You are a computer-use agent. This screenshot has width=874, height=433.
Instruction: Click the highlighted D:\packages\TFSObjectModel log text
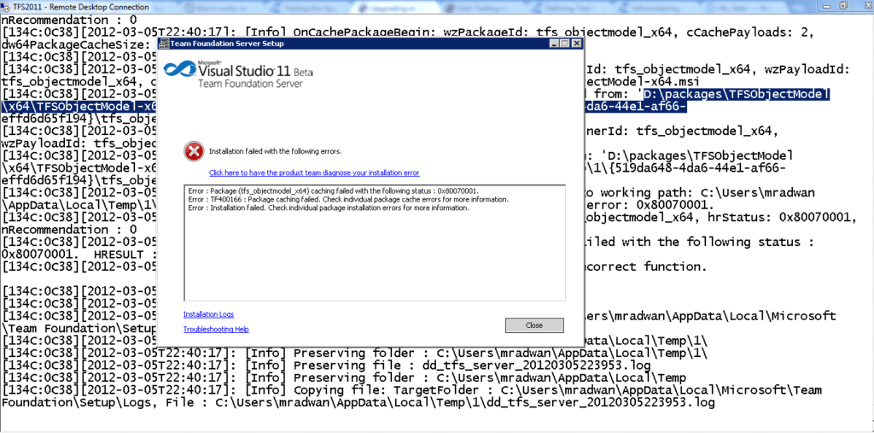coord(737,95)
